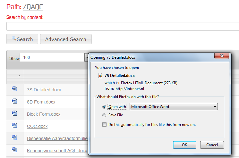Image resolution: width=239 pixels, height=158 pixels.
Task: Click the Advanced Search button
Action: click(x=66, y=39)
